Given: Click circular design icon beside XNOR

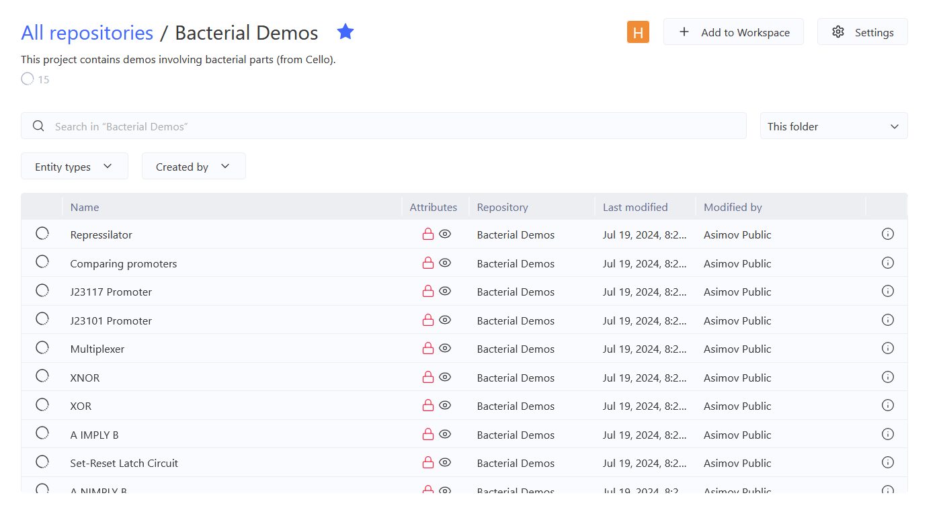Looking at the screenshot, I should 42,376.
